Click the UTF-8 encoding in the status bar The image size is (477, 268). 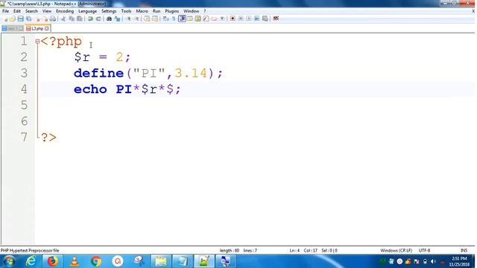pos(424,250)
